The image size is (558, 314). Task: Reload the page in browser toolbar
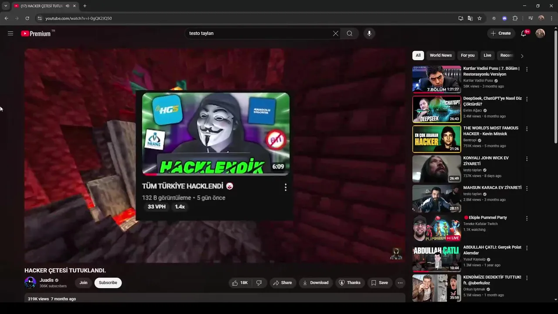27,18
